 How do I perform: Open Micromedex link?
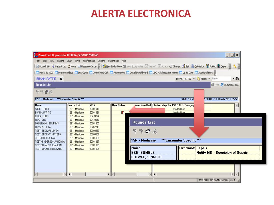(x=117, y=73)
